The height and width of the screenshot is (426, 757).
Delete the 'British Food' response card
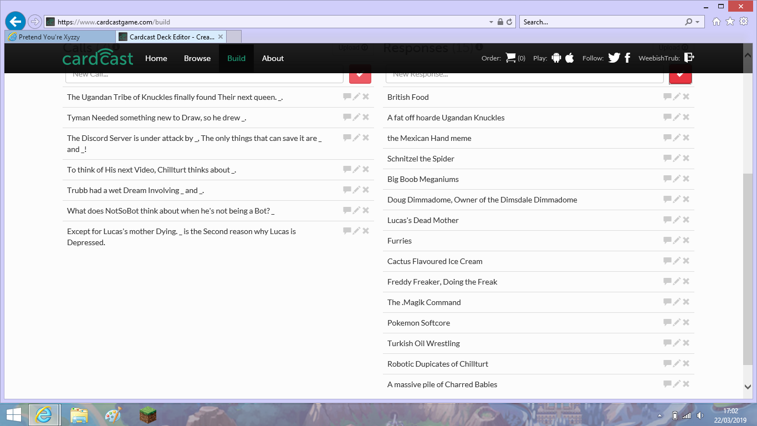(686, 97)
